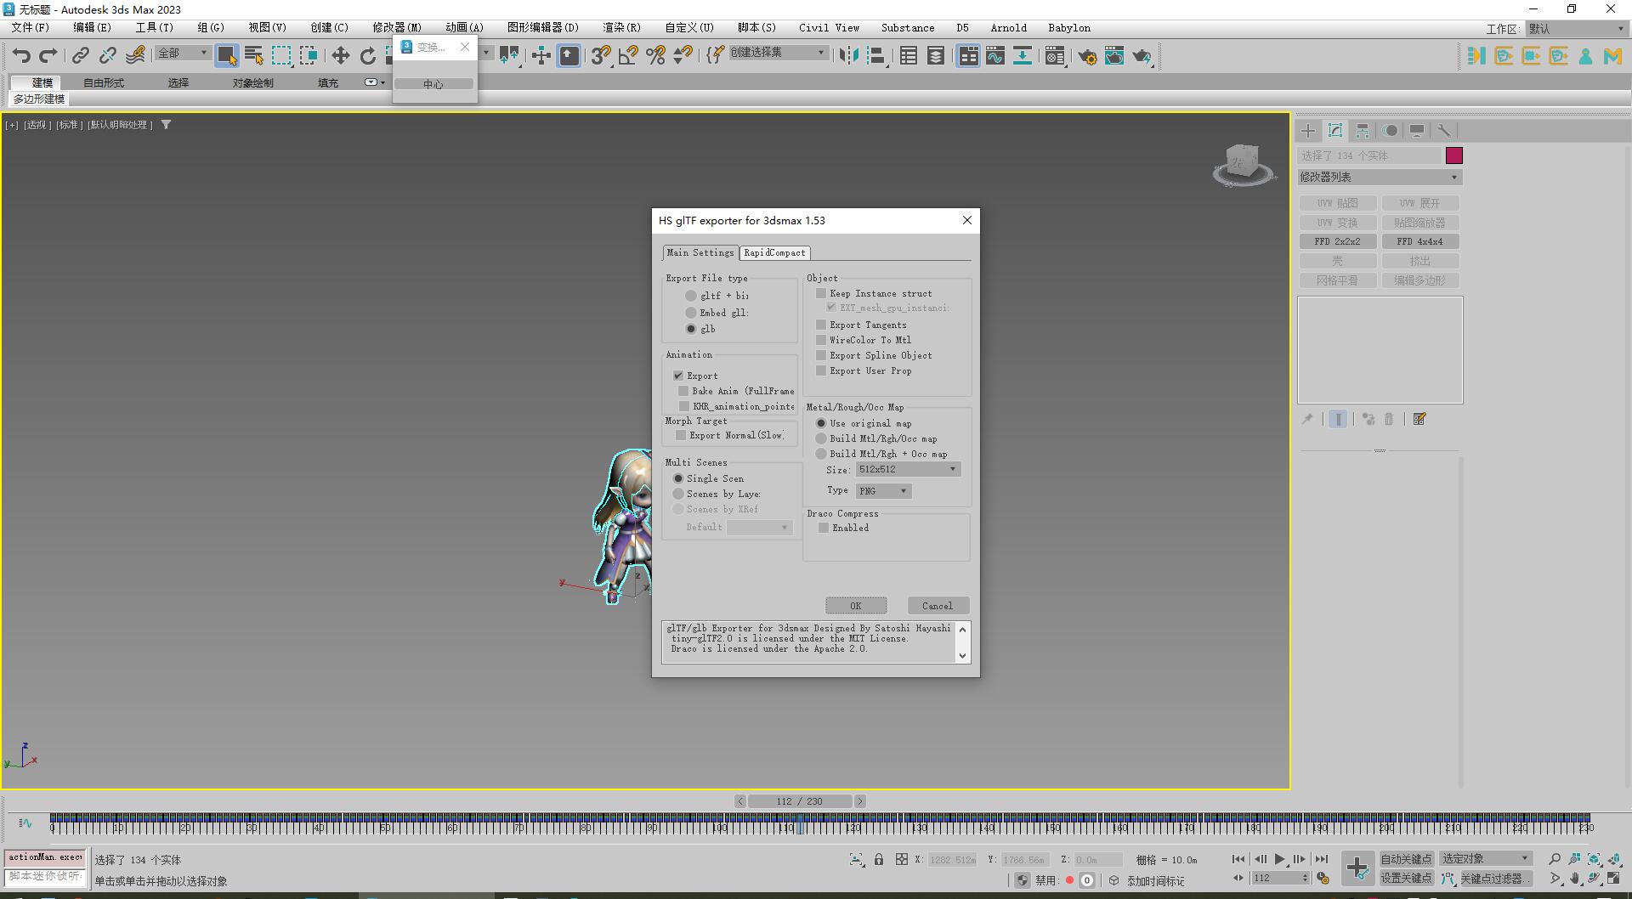Toggle the Percent Snap button
The width and height of the screenshot is (1632, 899).
pyautogui.click(x=655, y=56)
